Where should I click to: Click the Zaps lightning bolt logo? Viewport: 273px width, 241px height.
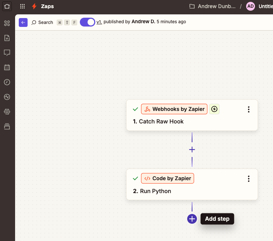point(34,6)
